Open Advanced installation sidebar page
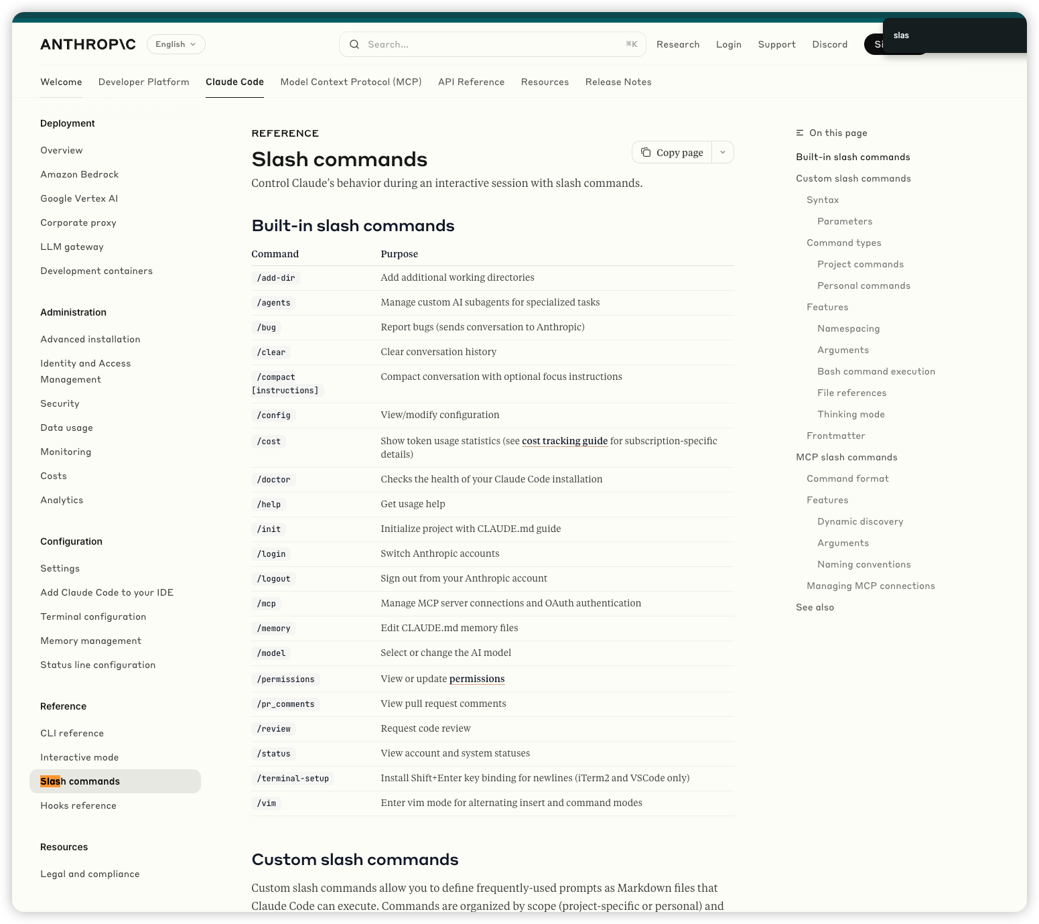The height and width of the screenshot is (924, 1039). [90, 339]
